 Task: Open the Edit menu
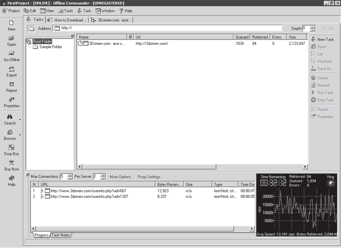tap(30, 11)
